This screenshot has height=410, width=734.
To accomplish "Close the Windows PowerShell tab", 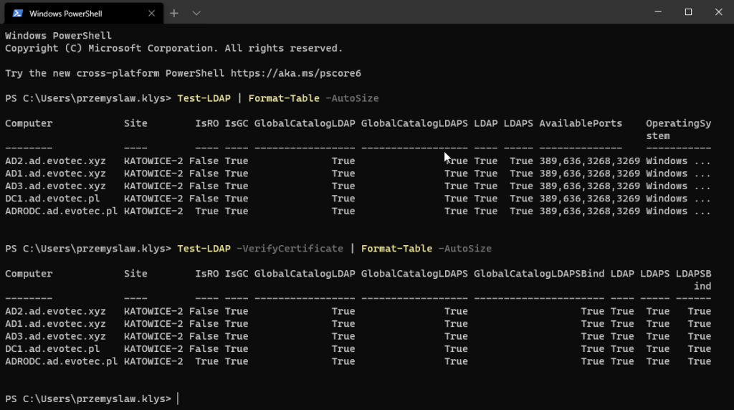I will [x=151, y=13].
